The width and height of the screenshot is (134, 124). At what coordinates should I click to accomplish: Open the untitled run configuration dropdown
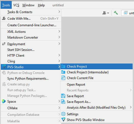click(128, 13)
